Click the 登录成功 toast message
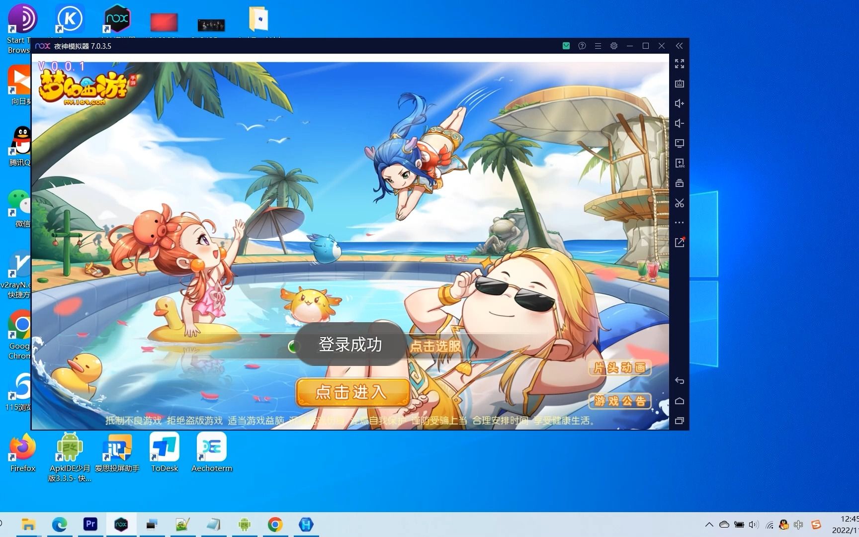The image size is (859, 537). pyautogui.click(x=350, y=345)
